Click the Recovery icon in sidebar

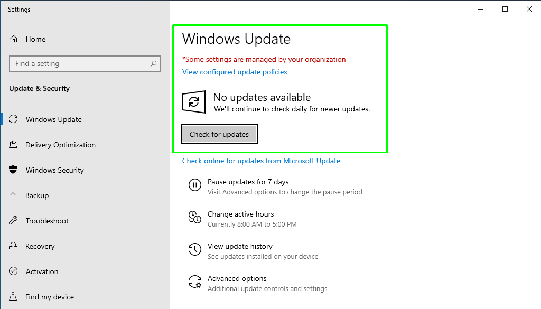pyautogui.click(x=14, y=246)
